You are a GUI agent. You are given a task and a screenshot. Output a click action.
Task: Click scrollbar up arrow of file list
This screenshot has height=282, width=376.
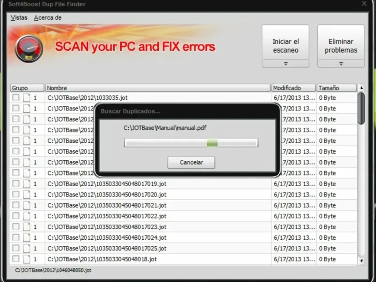pyautogui.click(x=361, y=88)
